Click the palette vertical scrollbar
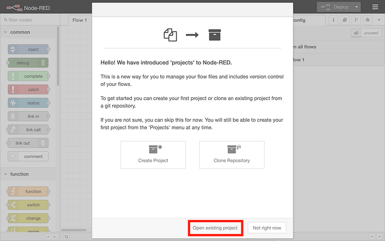The width and height of the screenshot is (385, 241). coord(58,56)
